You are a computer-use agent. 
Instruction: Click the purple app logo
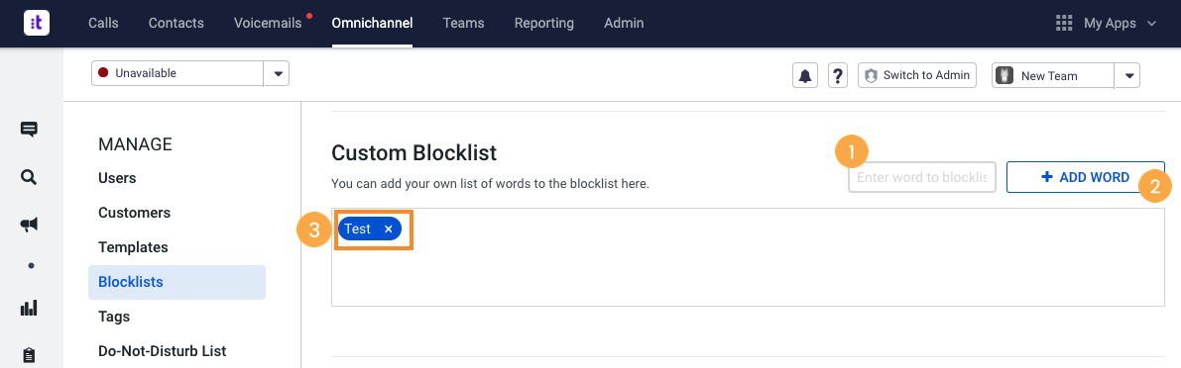36,23
